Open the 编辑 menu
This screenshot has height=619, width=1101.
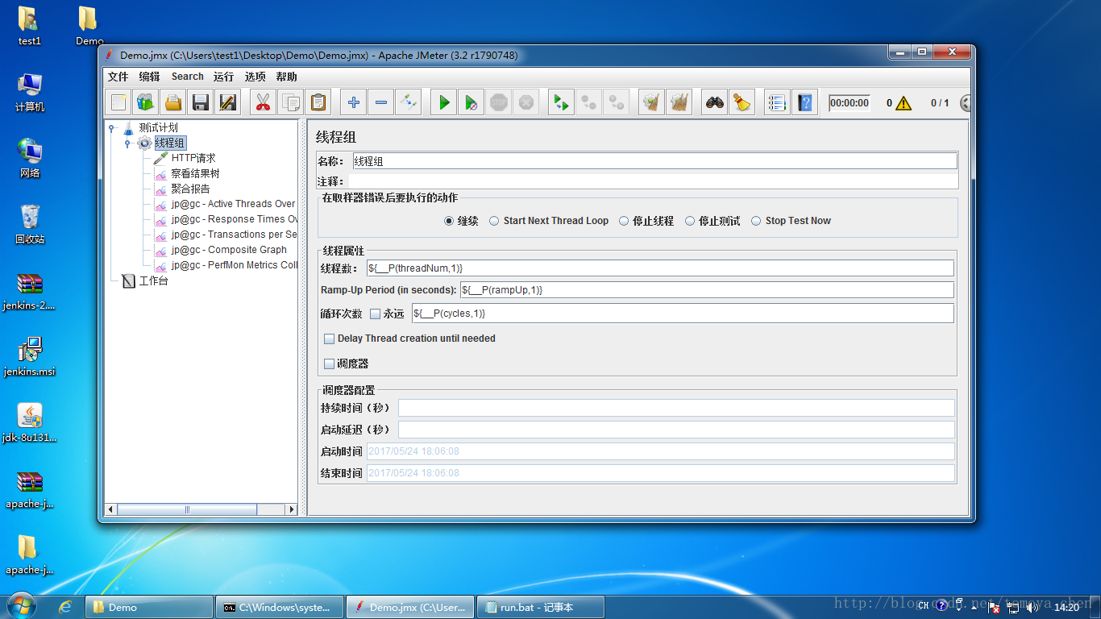pos(149,77)
